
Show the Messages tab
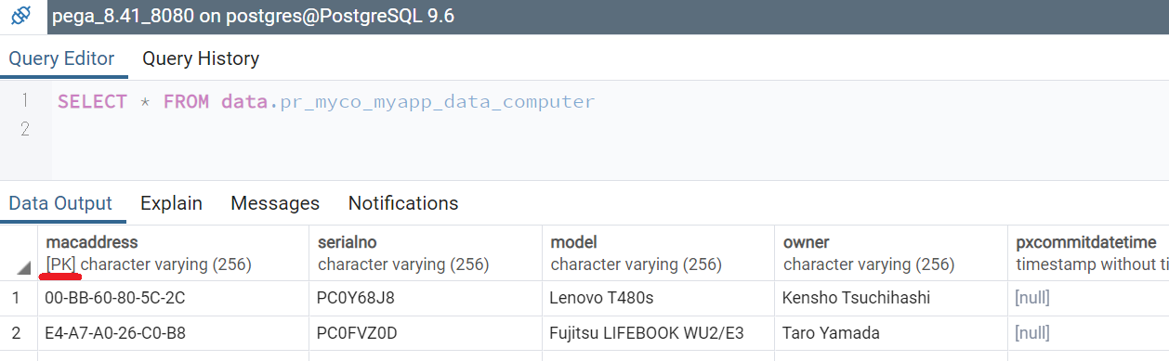[275, 203]
